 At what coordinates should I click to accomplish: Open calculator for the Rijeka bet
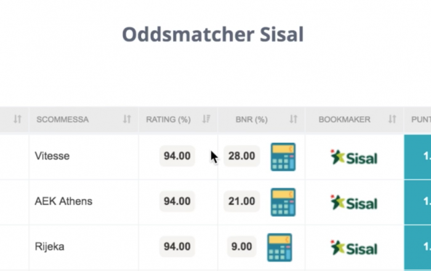coord(280,248)
